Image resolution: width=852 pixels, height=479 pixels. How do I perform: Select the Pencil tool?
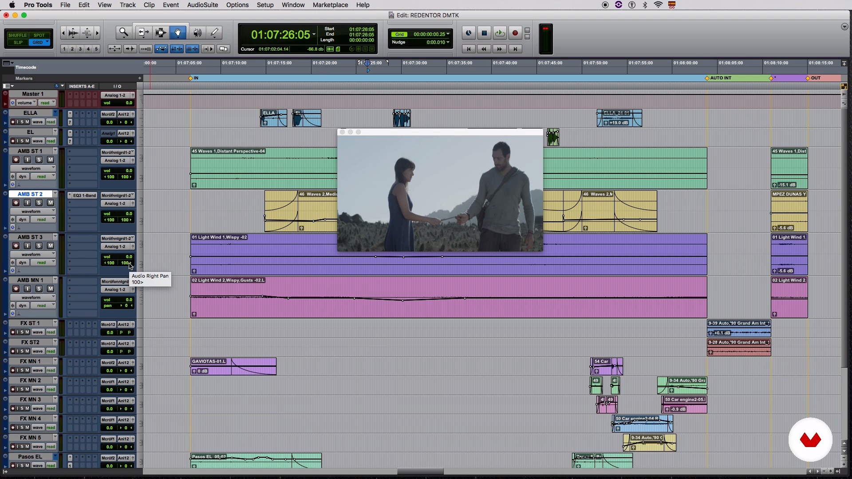[214, 32]
